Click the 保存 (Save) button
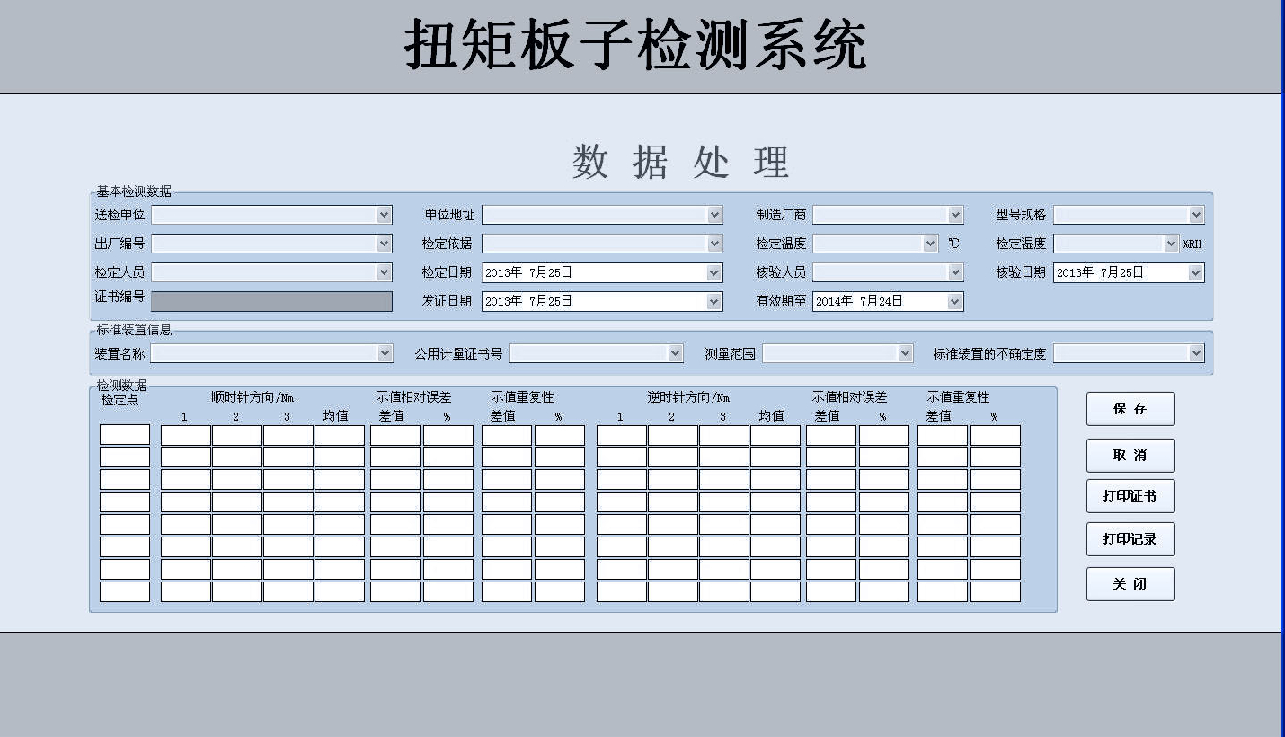1285x737 pixels. point(1130,409)
